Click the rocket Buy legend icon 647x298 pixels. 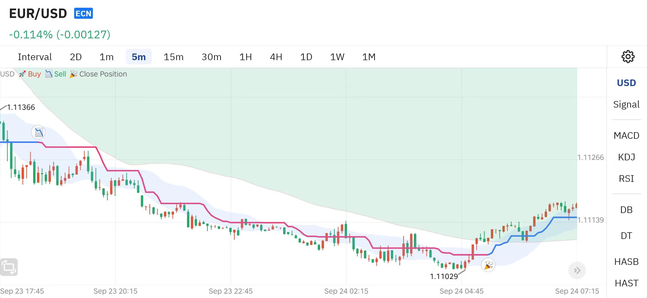coord(22,74)
